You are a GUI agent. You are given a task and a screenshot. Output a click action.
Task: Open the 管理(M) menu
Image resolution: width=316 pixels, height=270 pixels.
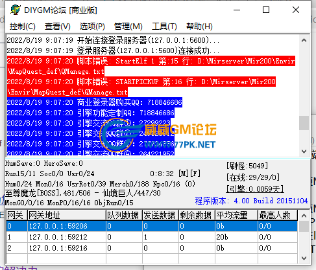click(128, 27)
